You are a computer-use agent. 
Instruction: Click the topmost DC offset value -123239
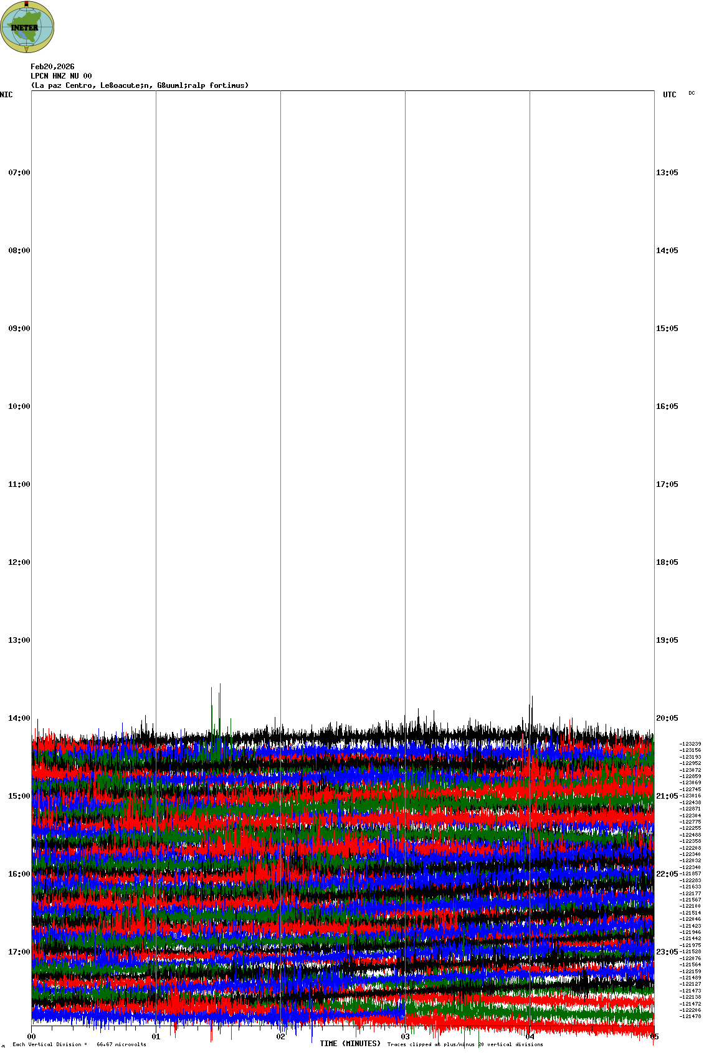[690, 744]
